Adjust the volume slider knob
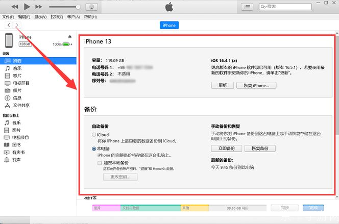 78,7
